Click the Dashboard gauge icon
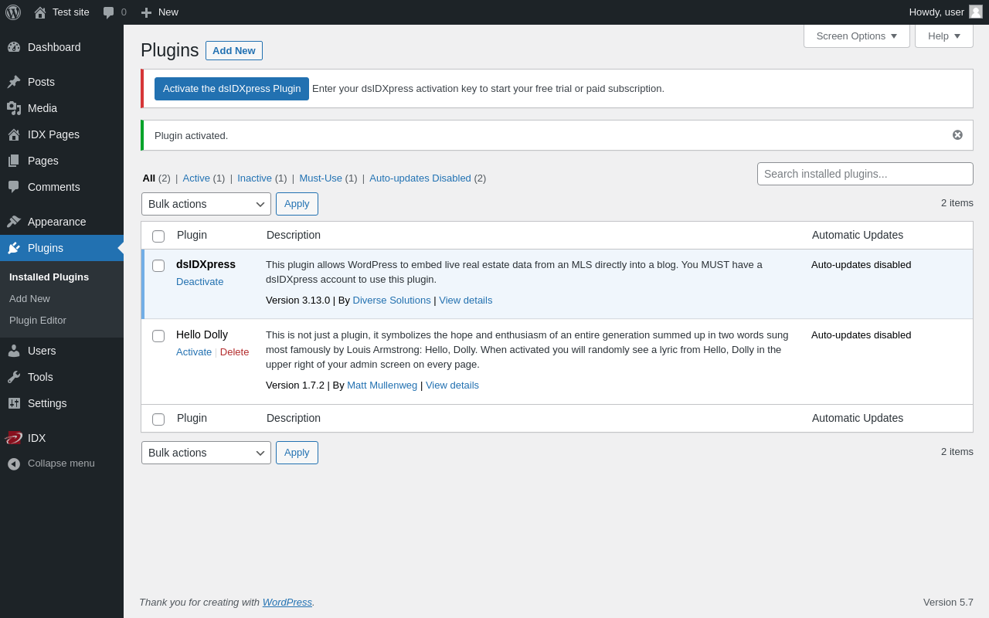This screenshot has width=989, height=618. coord(14,47)
